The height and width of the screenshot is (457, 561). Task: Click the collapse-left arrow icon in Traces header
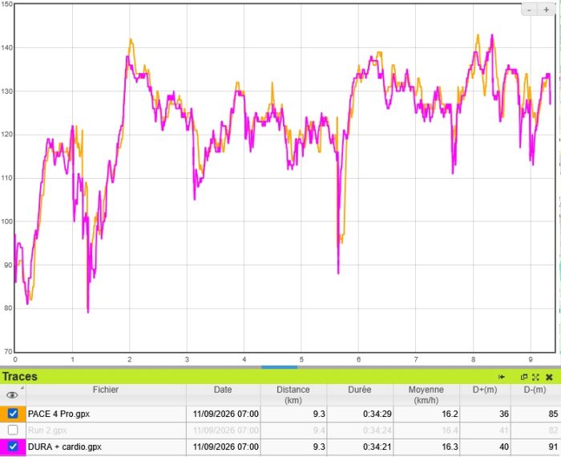click(502, 377)
